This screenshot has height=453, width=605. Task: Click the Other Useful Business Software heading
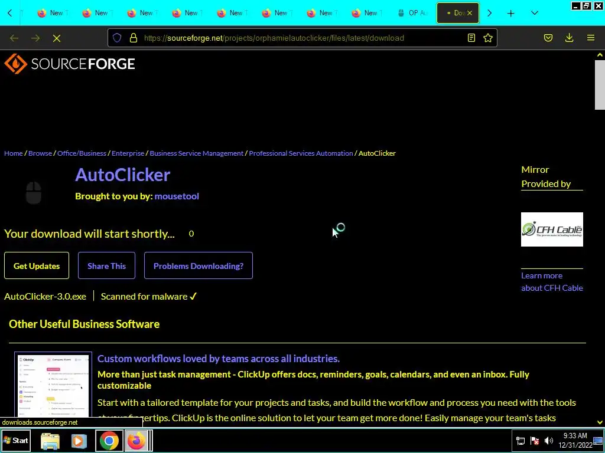(84, 324)
